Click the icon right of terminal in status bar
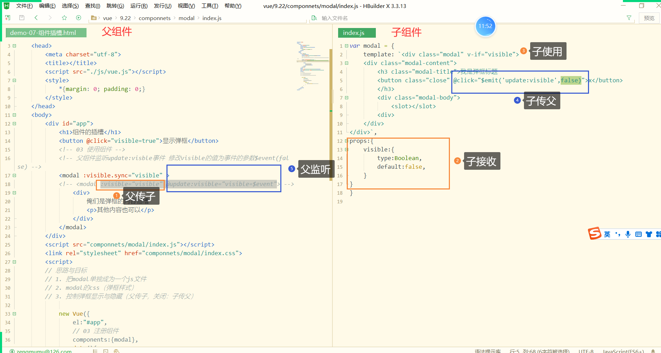Viewport: 661px width, 353px height. tap(117, 351)
